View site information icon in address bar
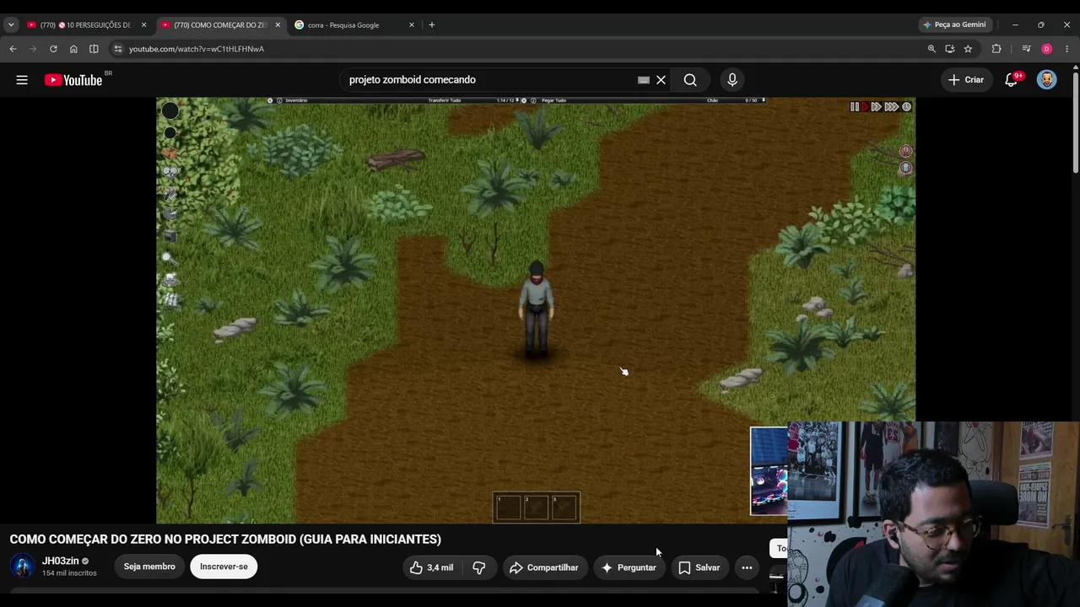Image resolution: width=1080 pixels, height=607 pixels. coord(118,49)
